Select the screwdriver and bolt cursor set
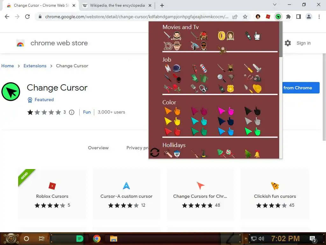 (252, 68)
